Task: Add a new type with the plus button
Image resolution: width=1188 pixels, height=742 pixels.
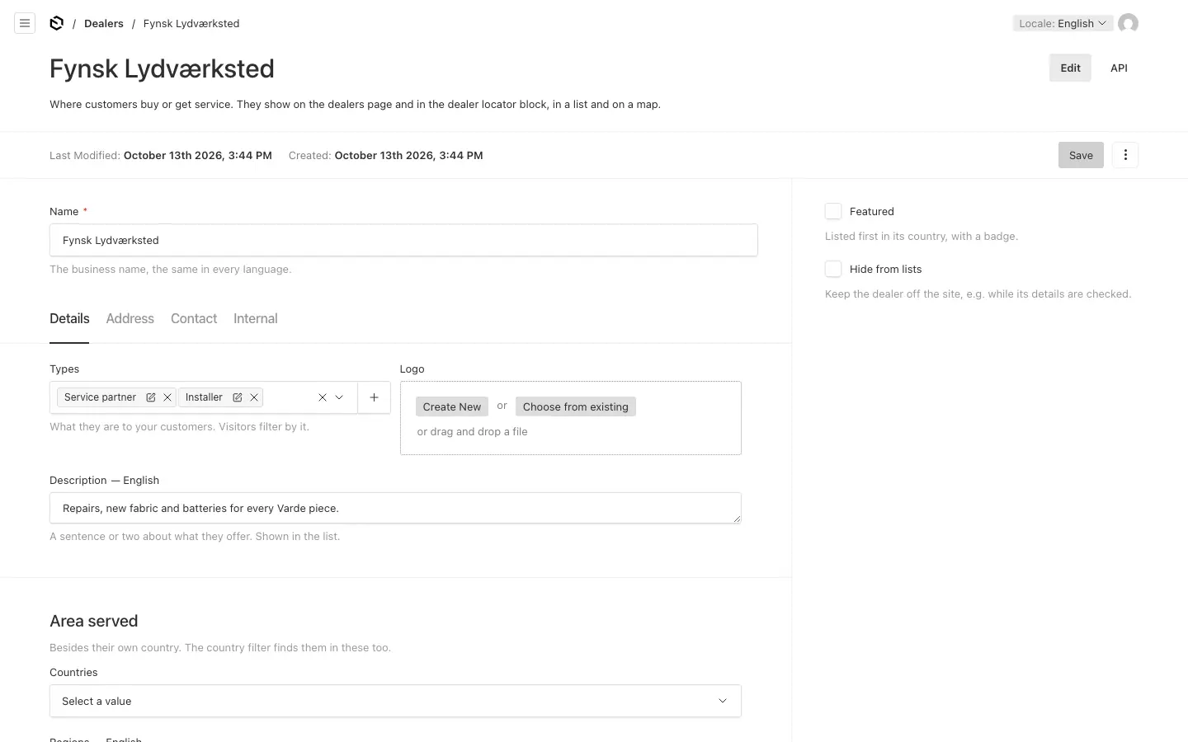Action: pos(374,397)
